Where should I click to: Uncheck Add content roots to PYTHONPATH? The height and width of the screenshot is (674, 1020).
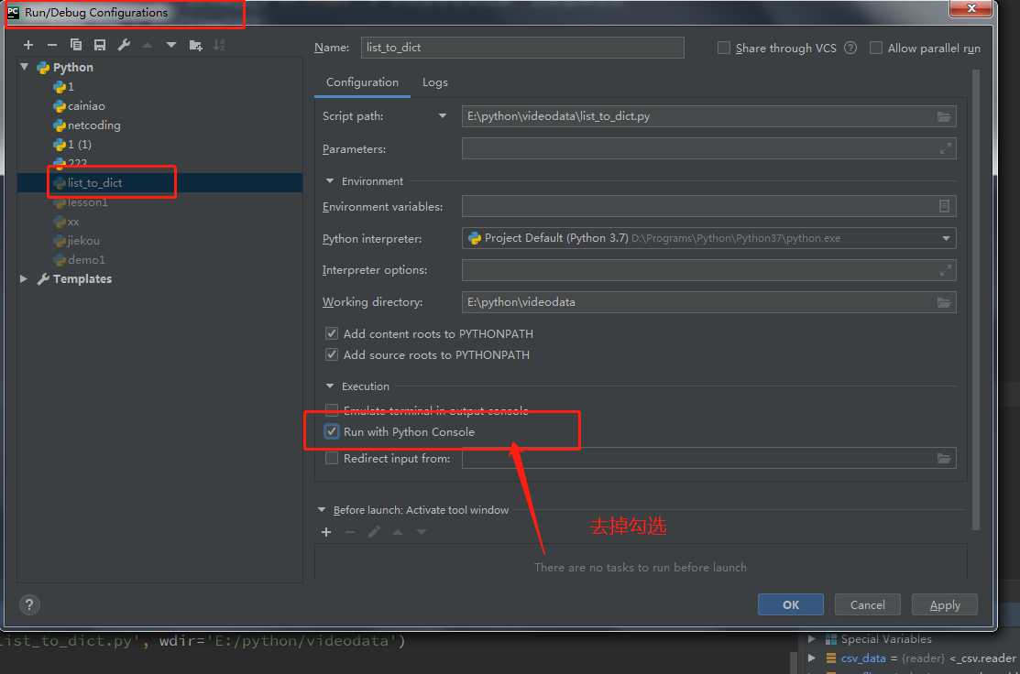(x=332, y=333)
